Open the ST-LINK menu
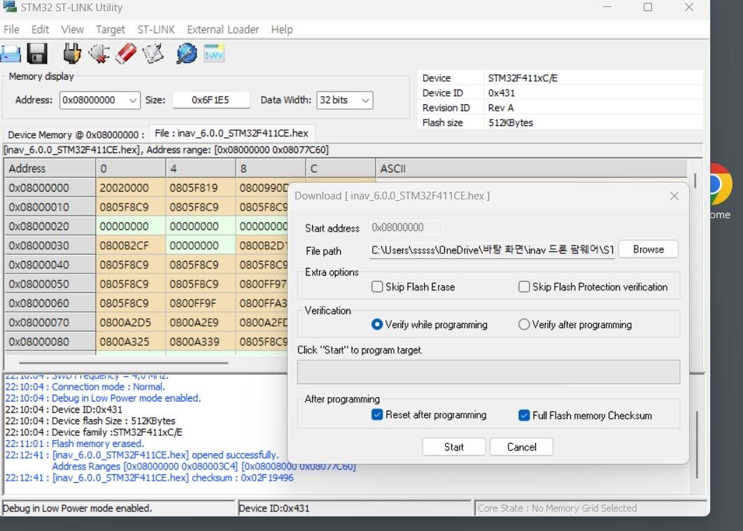743x531 pixels. click(156, 29)
